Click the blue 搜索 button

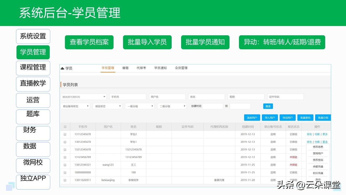click(268, 106)
